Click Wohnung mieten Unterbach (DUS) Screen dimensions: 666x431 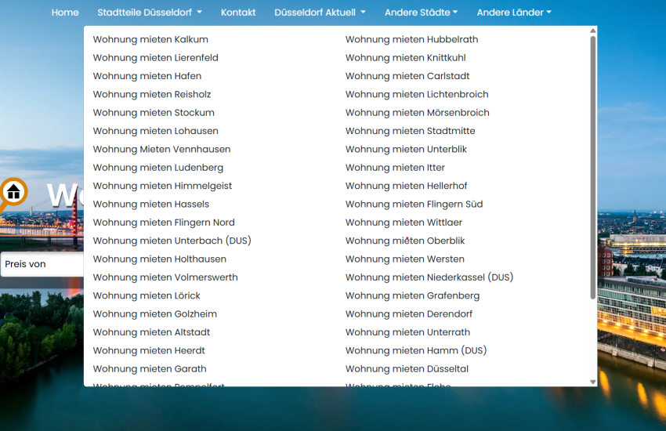pyautogui.click(x=172, y=241)
